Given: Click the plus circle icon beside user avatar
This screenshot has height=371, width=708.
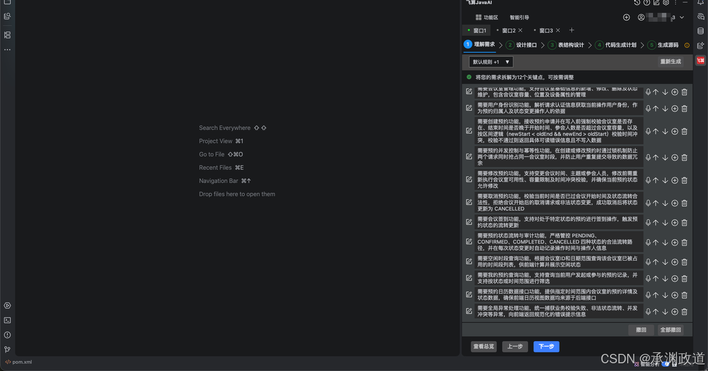Looking at the screenshot, I should [627, 18].
